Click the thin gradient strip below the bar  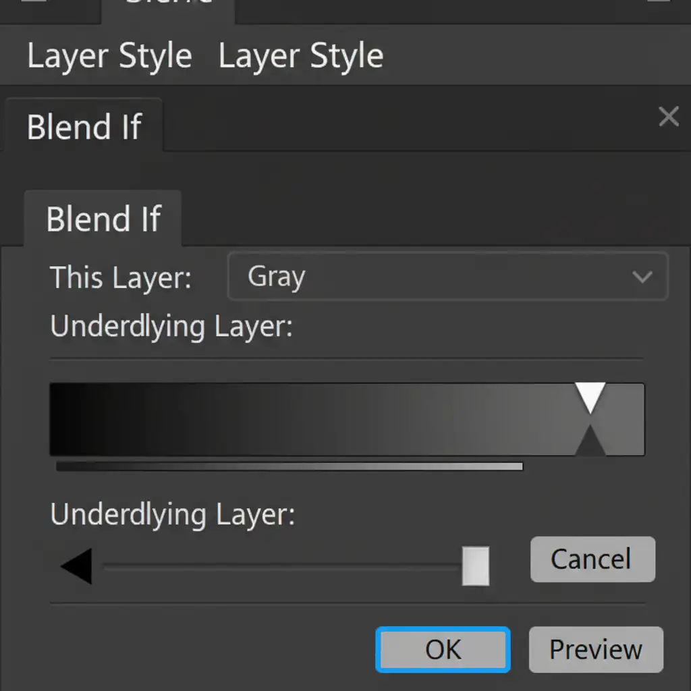[x=289, y=466]
